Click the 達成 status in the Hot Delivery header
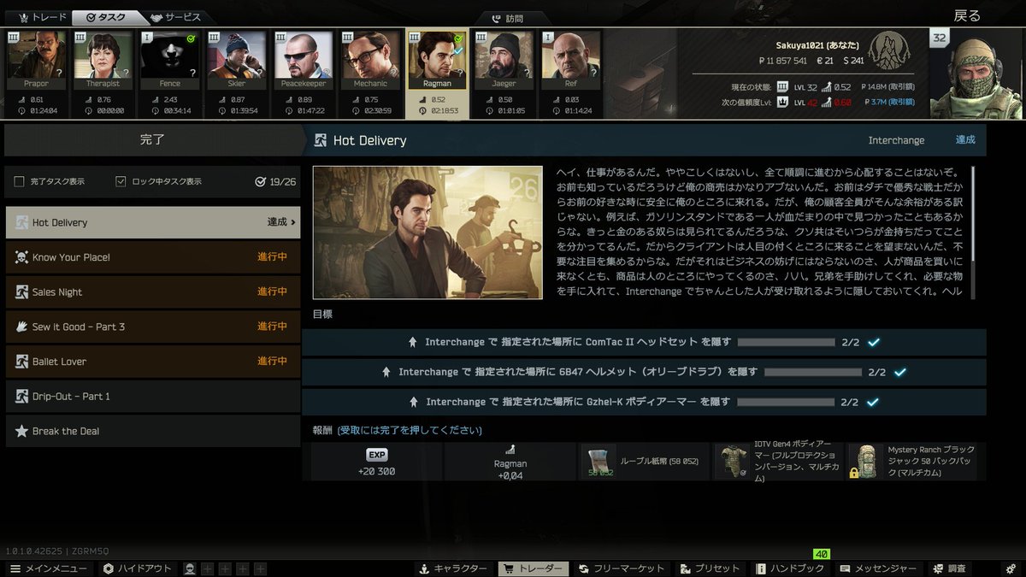Viewport: 1026px width, 577px height. click(965, 140)
